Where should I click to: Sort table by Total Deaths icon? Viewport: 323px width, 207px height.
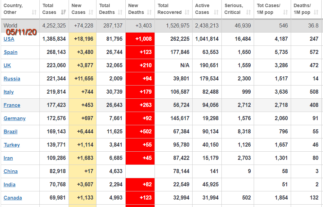pyautogui.click(x=120, y=12)
